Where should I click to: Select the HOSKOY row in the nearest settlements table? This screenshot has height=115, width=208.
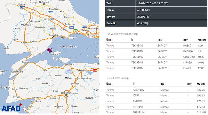156,46
